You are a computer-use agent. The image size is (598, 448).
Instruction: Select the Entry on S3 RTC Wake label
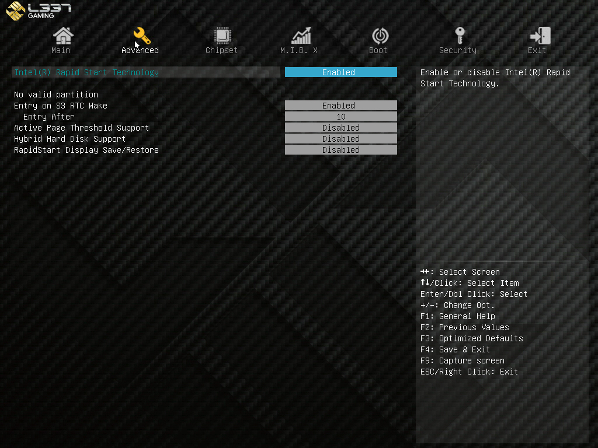61,106
